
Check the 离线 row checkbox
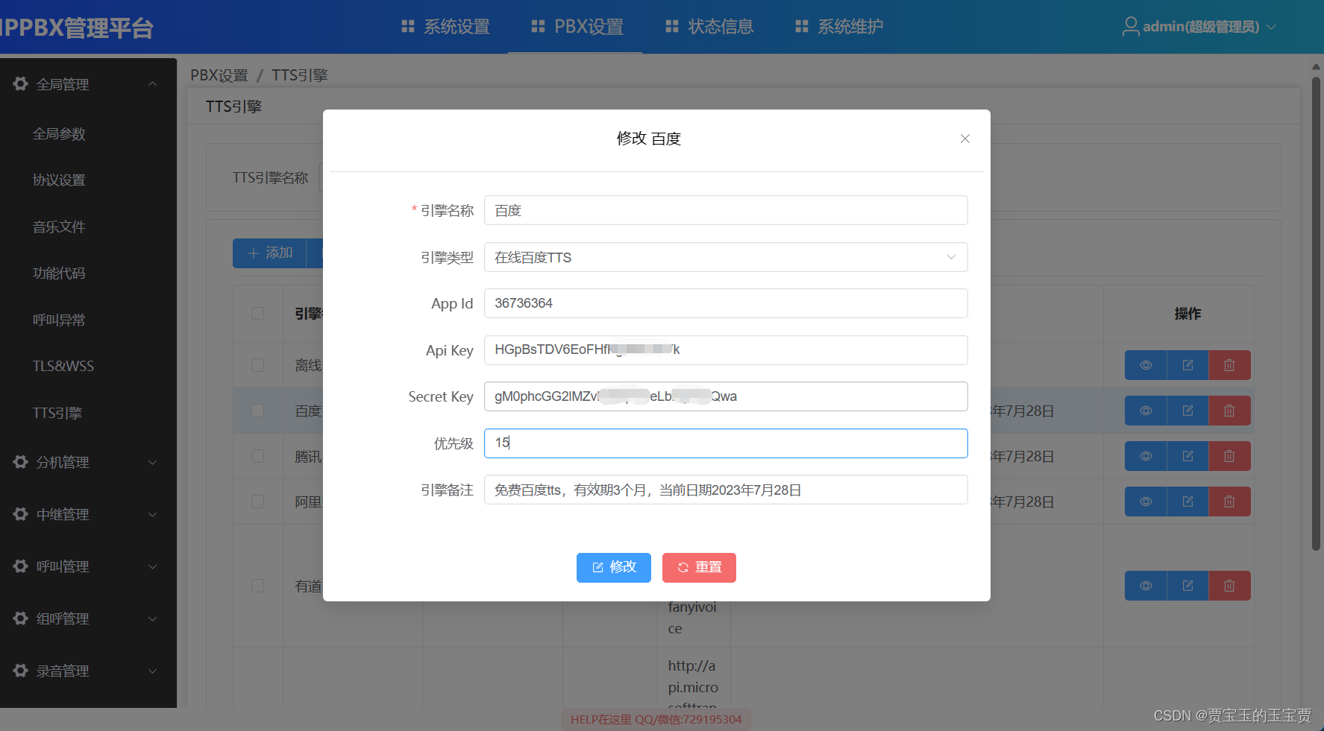258,365
